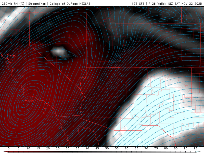Click the 50 label on the RH scale
204x153 pixels.
point(107,148)
